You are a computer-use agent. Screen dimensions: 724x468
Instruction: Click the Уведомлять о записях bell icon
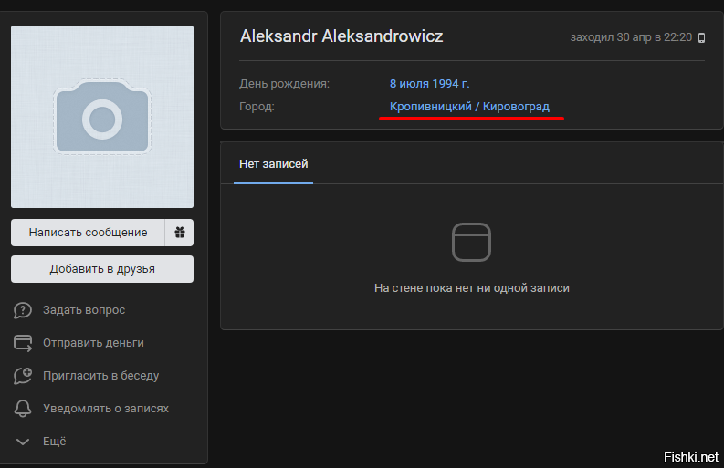pyautogui.click(x=23, y=409)
